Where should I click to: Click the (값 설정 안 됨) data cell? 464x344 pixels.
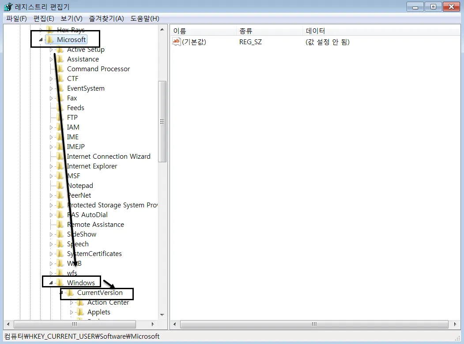coord(327,42)
